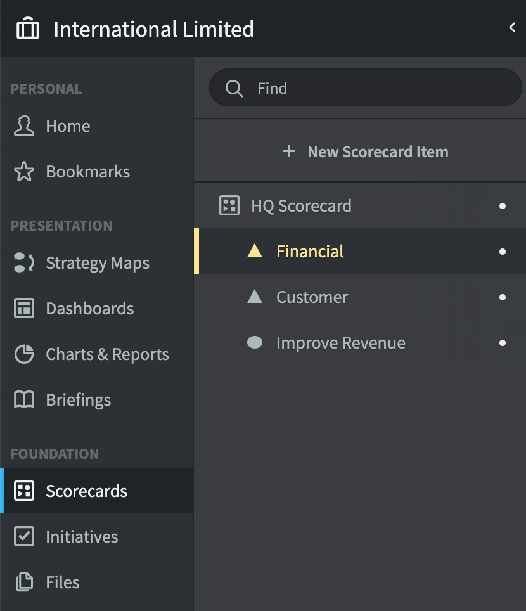Click the Home person icon
Screen dimensions: 526x611
point(23,125)
